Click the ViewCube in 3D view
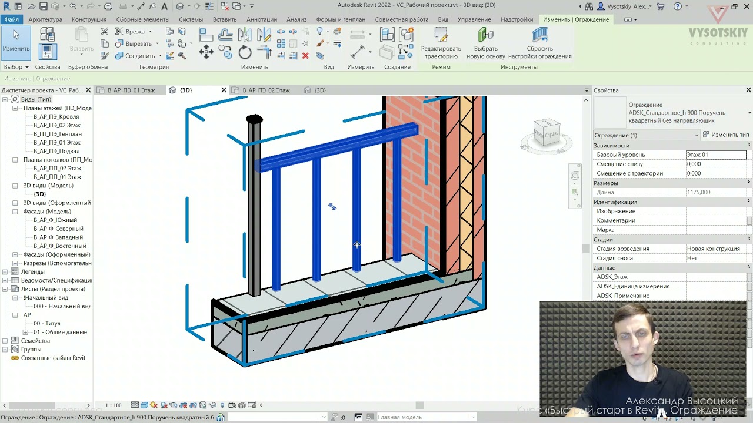The image size is (753, 423). [x=546, y=135]
